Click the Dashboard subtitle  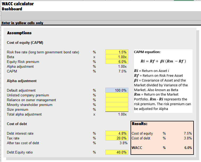tap(12, 9)
